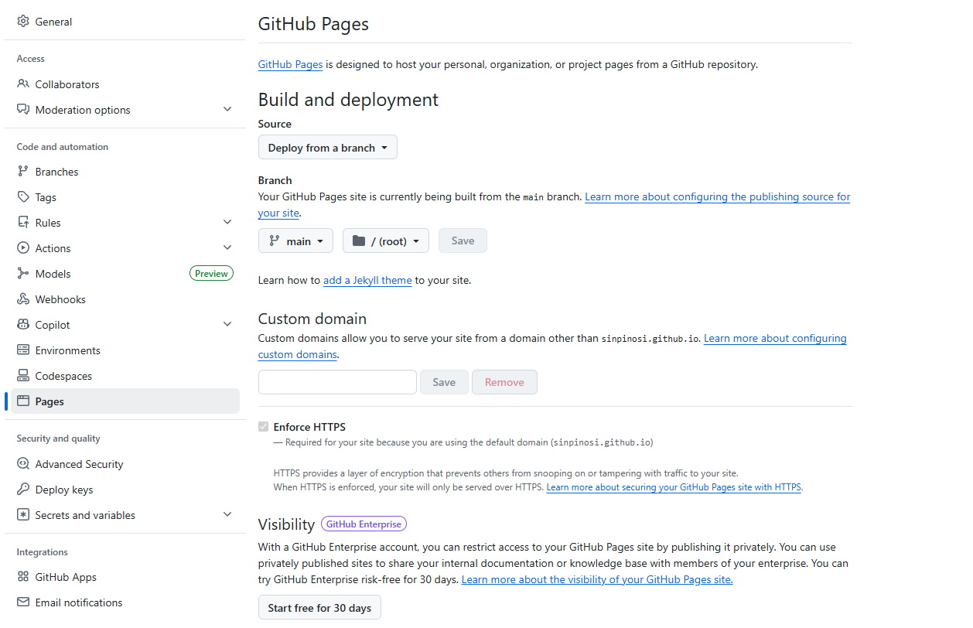
Task: Click the Secrets and variables asterisk icon
Action: coord(23,515)
